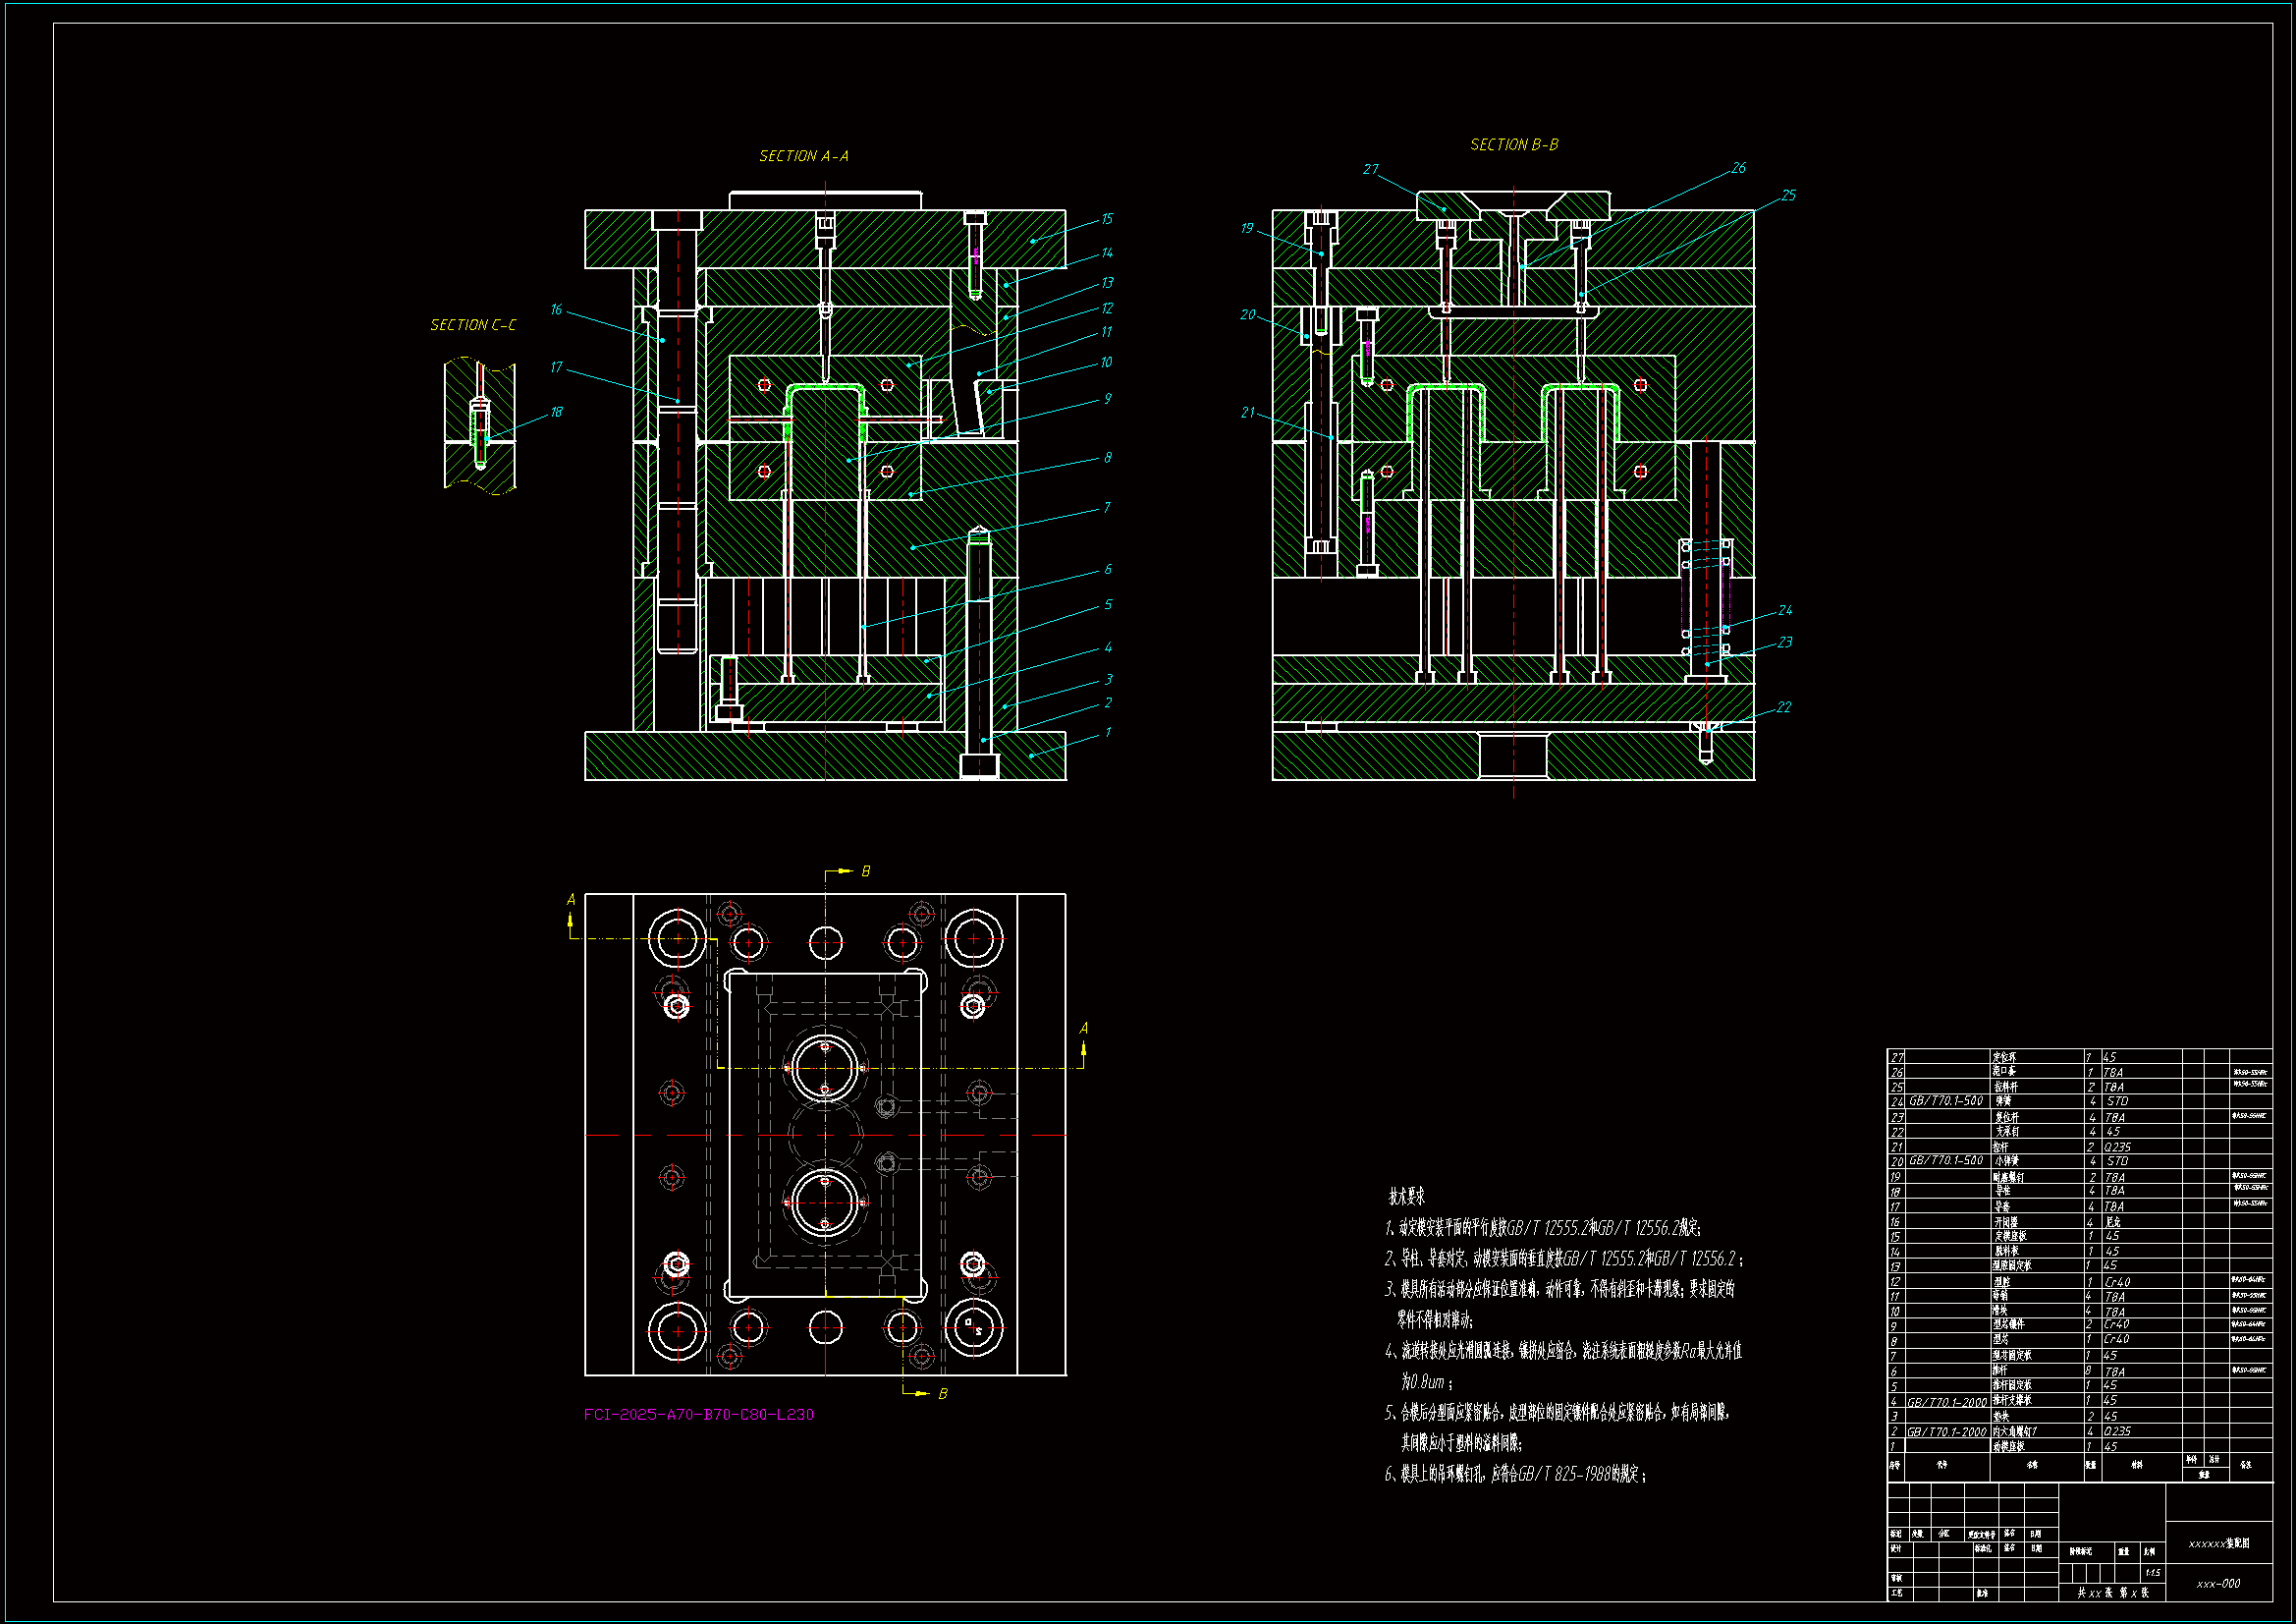This screenshot has height=1624, width=2296.
Task: Click cyan balloon number 15 in Section A-A
Action: (1107, 219)
